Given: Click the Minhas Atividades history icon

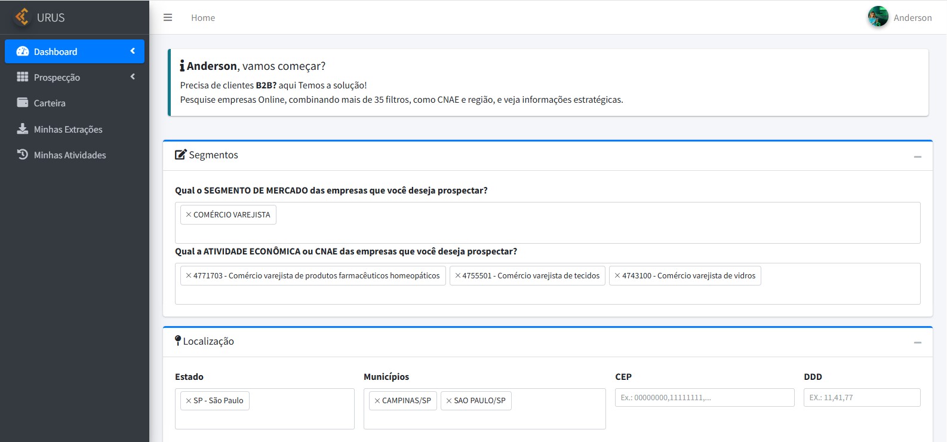Looking at the screenshot, I should (x=23, y=155).
